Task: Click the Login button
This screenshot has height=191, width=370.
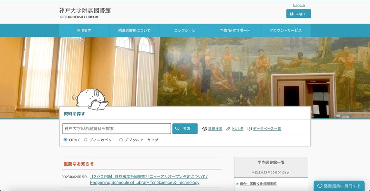Action: (x=298, y=14)
